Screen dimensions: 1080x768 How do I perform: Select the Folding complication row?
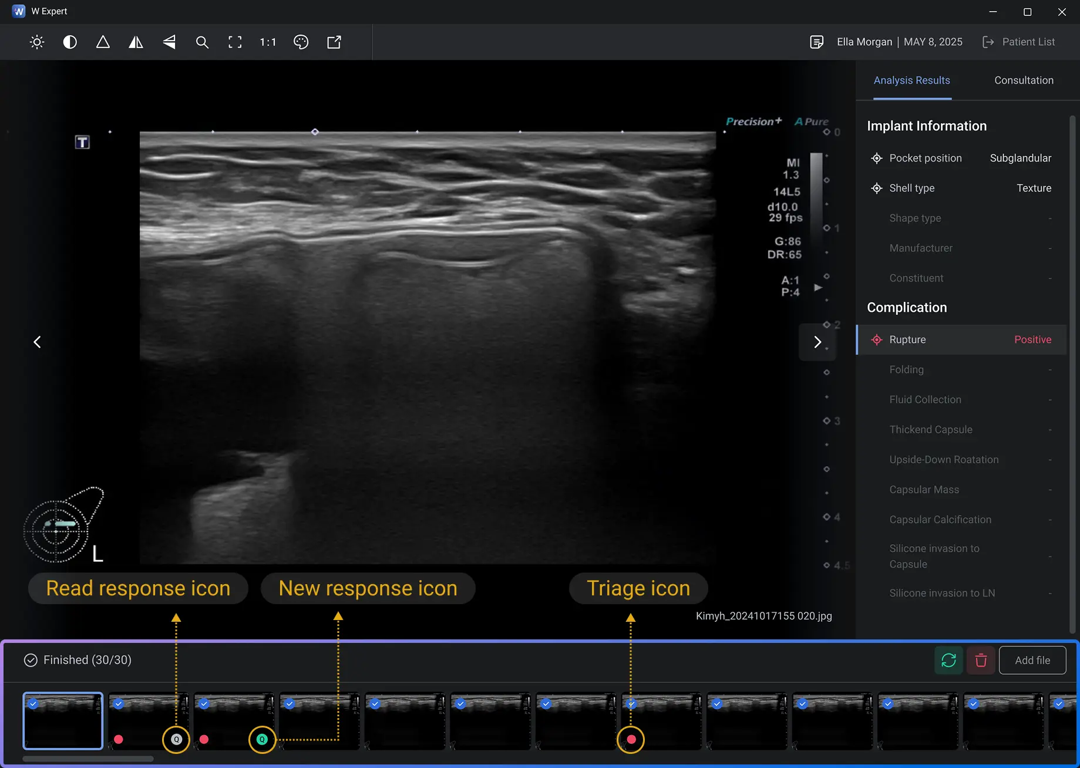(x=962, y=369)
